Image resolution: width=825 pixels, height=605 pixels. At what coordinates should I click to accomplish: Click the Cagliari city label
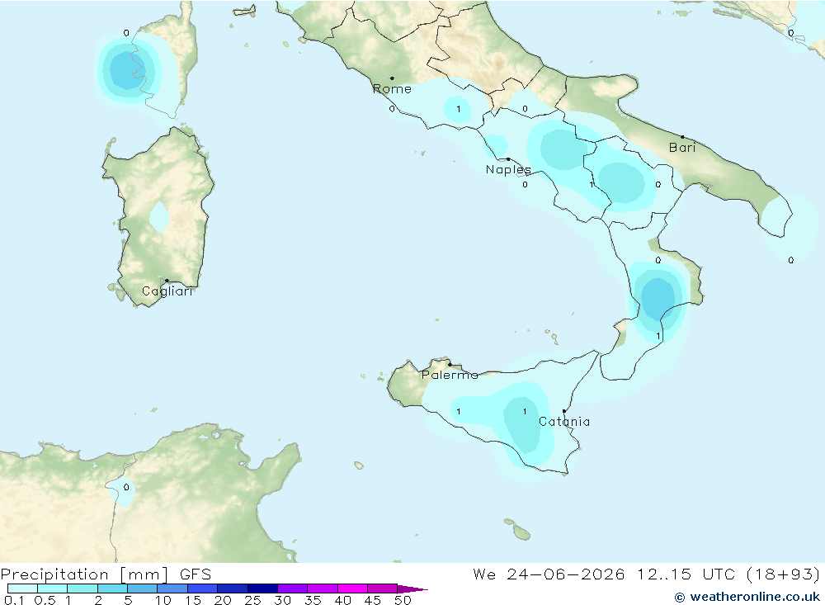point(167,291)
